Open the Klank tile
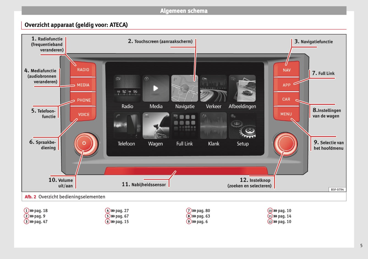 [213, 126]
